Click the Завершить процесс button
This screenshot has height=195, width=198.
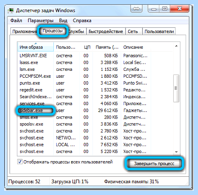pyautogui.click(x=154, y=164)
